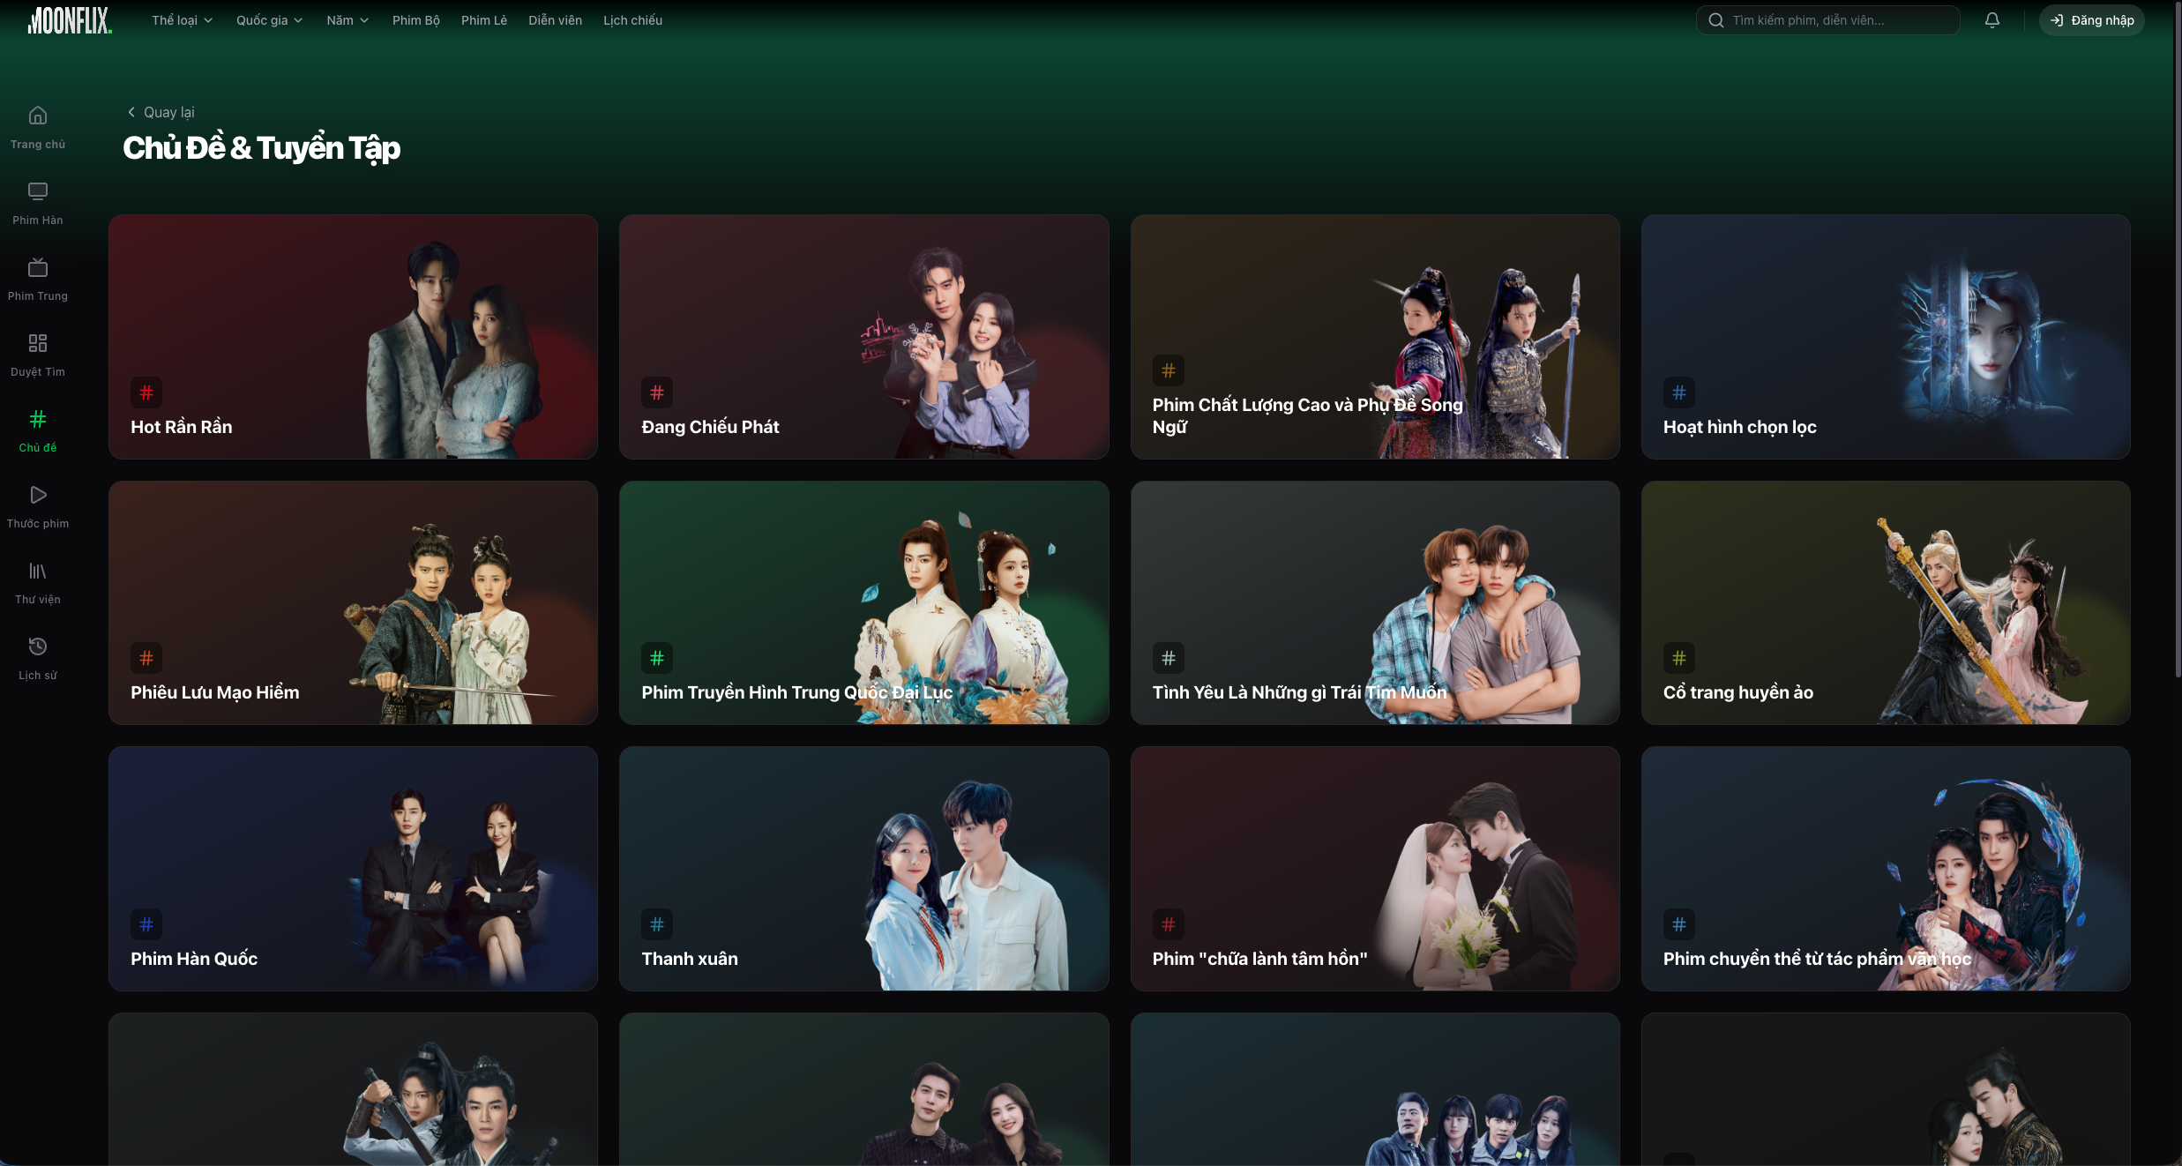Click hashtag icon on Phim "chữa lành tâm hồn"
The height and width of the screenshot is (1166, 2182).
(x=1169, y=924)
